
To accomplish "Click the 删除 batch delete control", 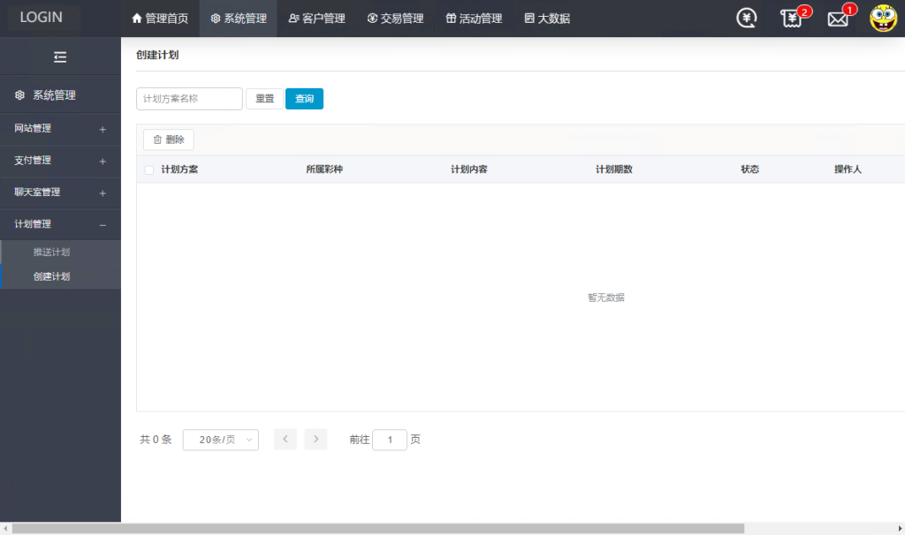I will 168,139.
